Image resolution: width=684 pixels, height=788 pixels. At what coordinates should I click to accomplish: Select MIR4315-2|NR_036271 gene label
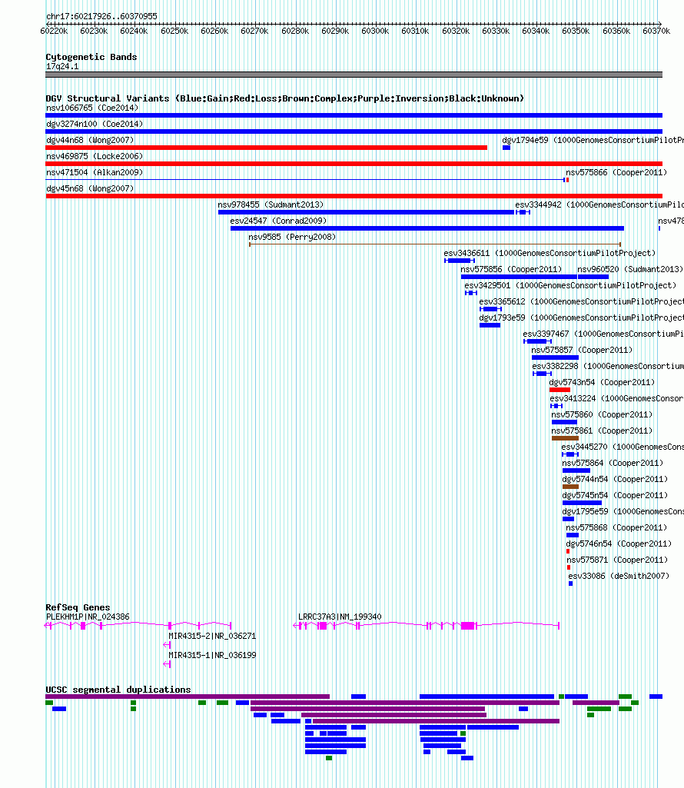[212, 636]
